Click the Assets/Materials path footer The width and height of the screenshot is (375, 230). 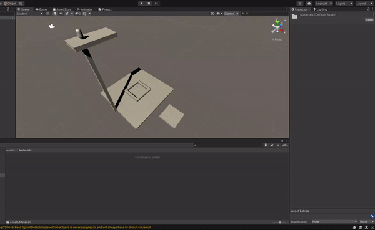[19, 222]
